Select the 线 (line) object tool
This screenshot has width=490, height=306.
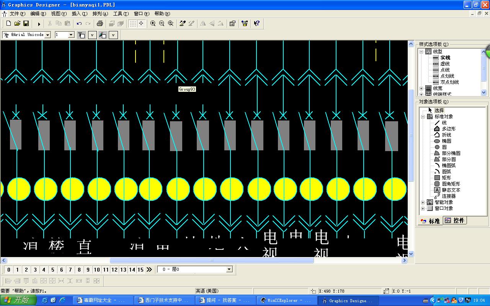[x=444, y=123]
